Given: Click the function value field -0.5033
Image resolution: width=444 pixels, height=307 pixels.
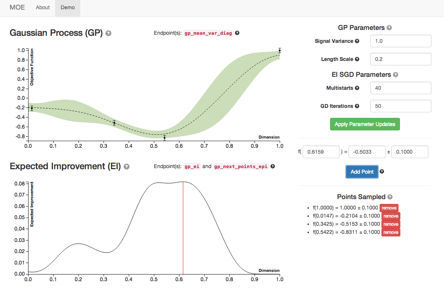Looking at the screenshot, I should 367,152.
